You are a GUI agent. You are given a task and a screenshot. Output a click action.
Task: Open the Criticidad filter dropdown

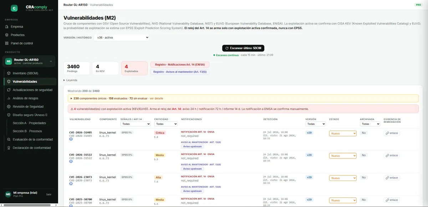pos(166,124)
